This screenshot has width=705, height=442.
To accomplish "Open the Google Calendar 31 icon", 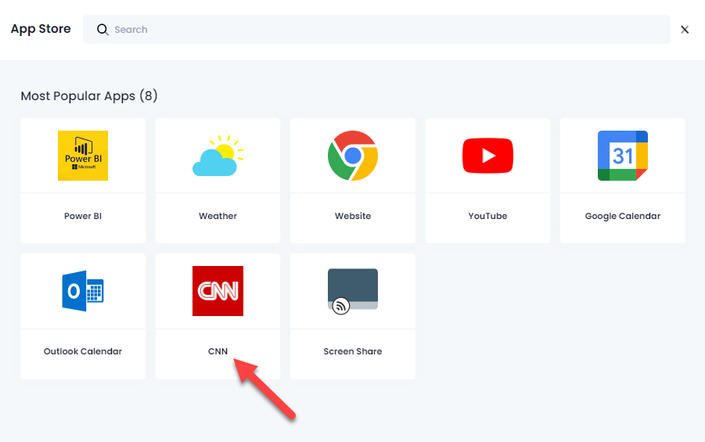I will 623,156.
